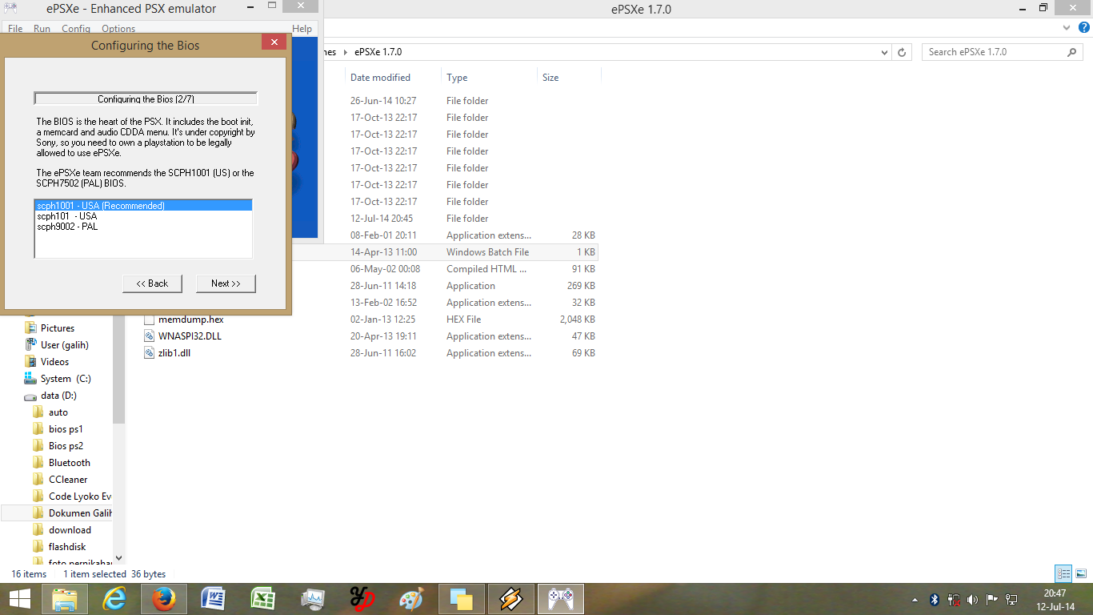The height and width of the screenshot is (615, 1093).
Task: Open the red YD taskbar application
Action: [362, 599]
